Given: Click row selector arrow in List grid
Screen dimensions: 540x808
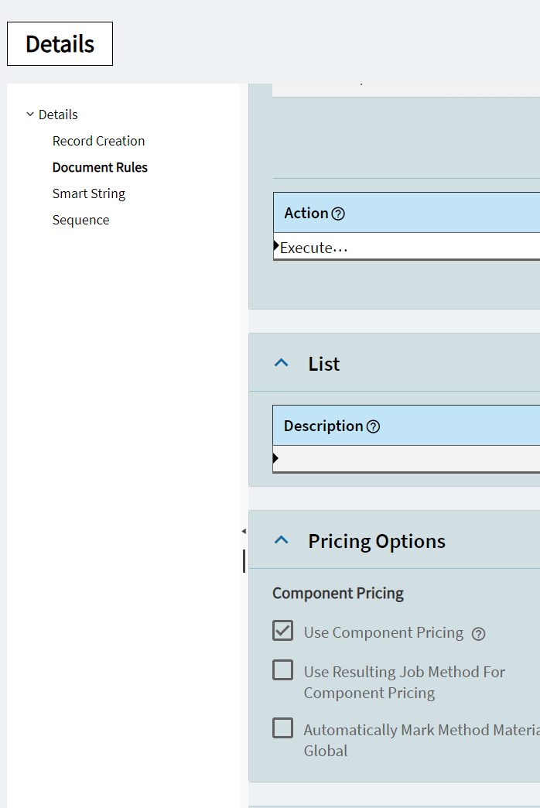Looking at the screenshot, I should coord(276,458).
